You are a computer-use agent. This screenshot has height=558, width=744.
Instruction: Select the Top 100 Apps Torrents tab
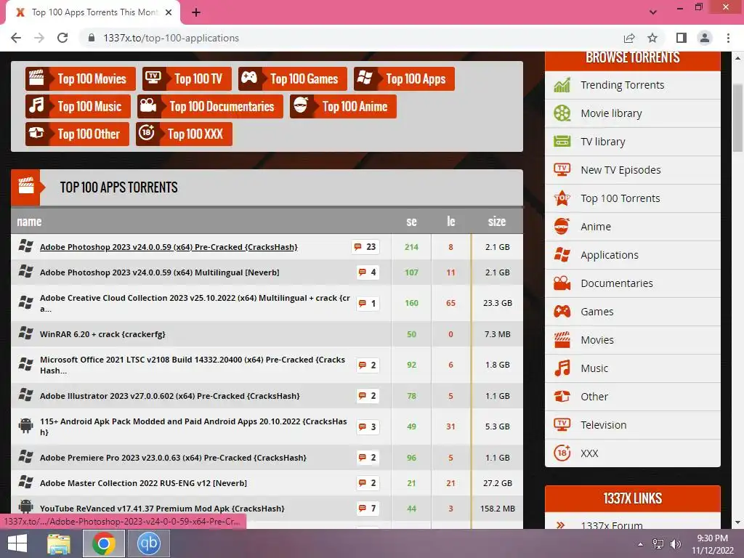coord(93,13)
